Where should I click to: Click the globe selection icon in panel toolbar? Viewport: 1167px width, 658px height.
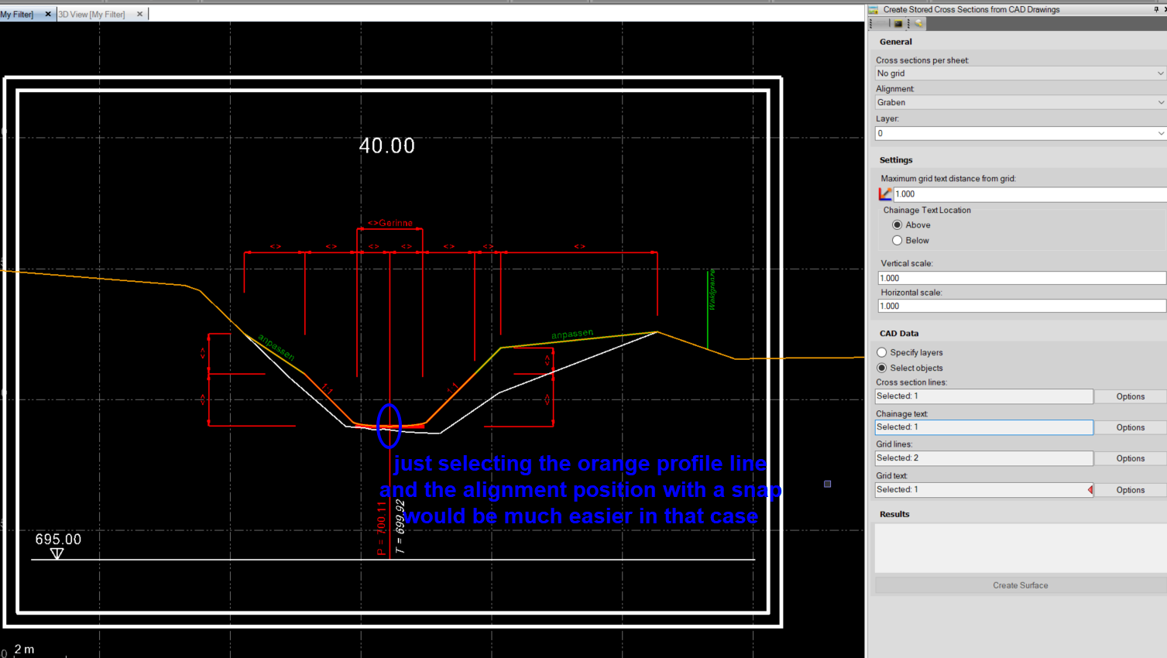pyautogui.click(x=918, y=24)
